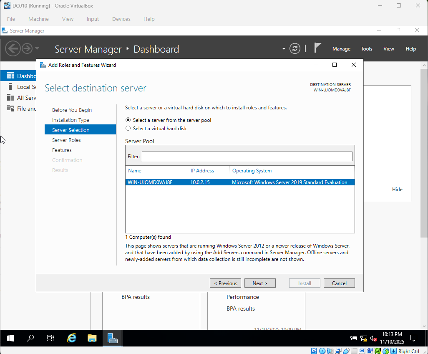Open Dashboard from the Server Manager sidebar

[x=23, y=76]
